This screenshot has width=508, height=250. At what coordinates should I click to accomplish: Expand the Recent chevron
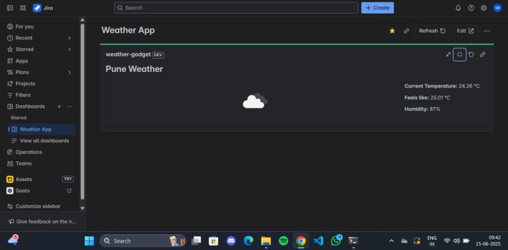click(69, 38)
